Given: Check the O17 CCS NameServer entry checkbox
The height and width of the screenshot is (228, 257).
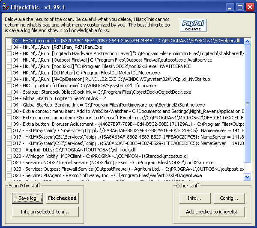Looking at the screenshot, I should click(9, 130).
